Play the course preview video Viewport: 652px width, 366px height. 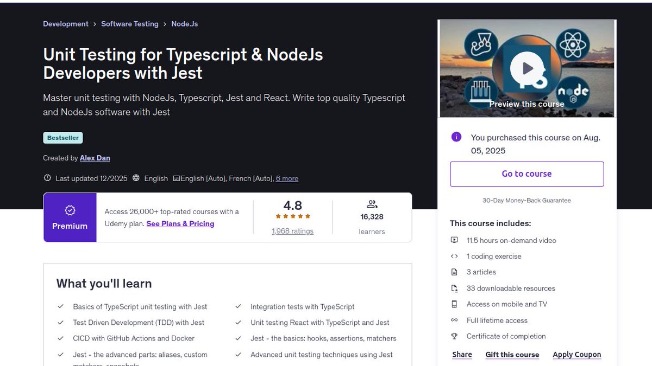pyautogui.click(x=526, y=68)
